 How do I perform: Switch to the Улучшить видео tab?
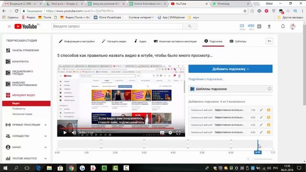click(114, 42)
